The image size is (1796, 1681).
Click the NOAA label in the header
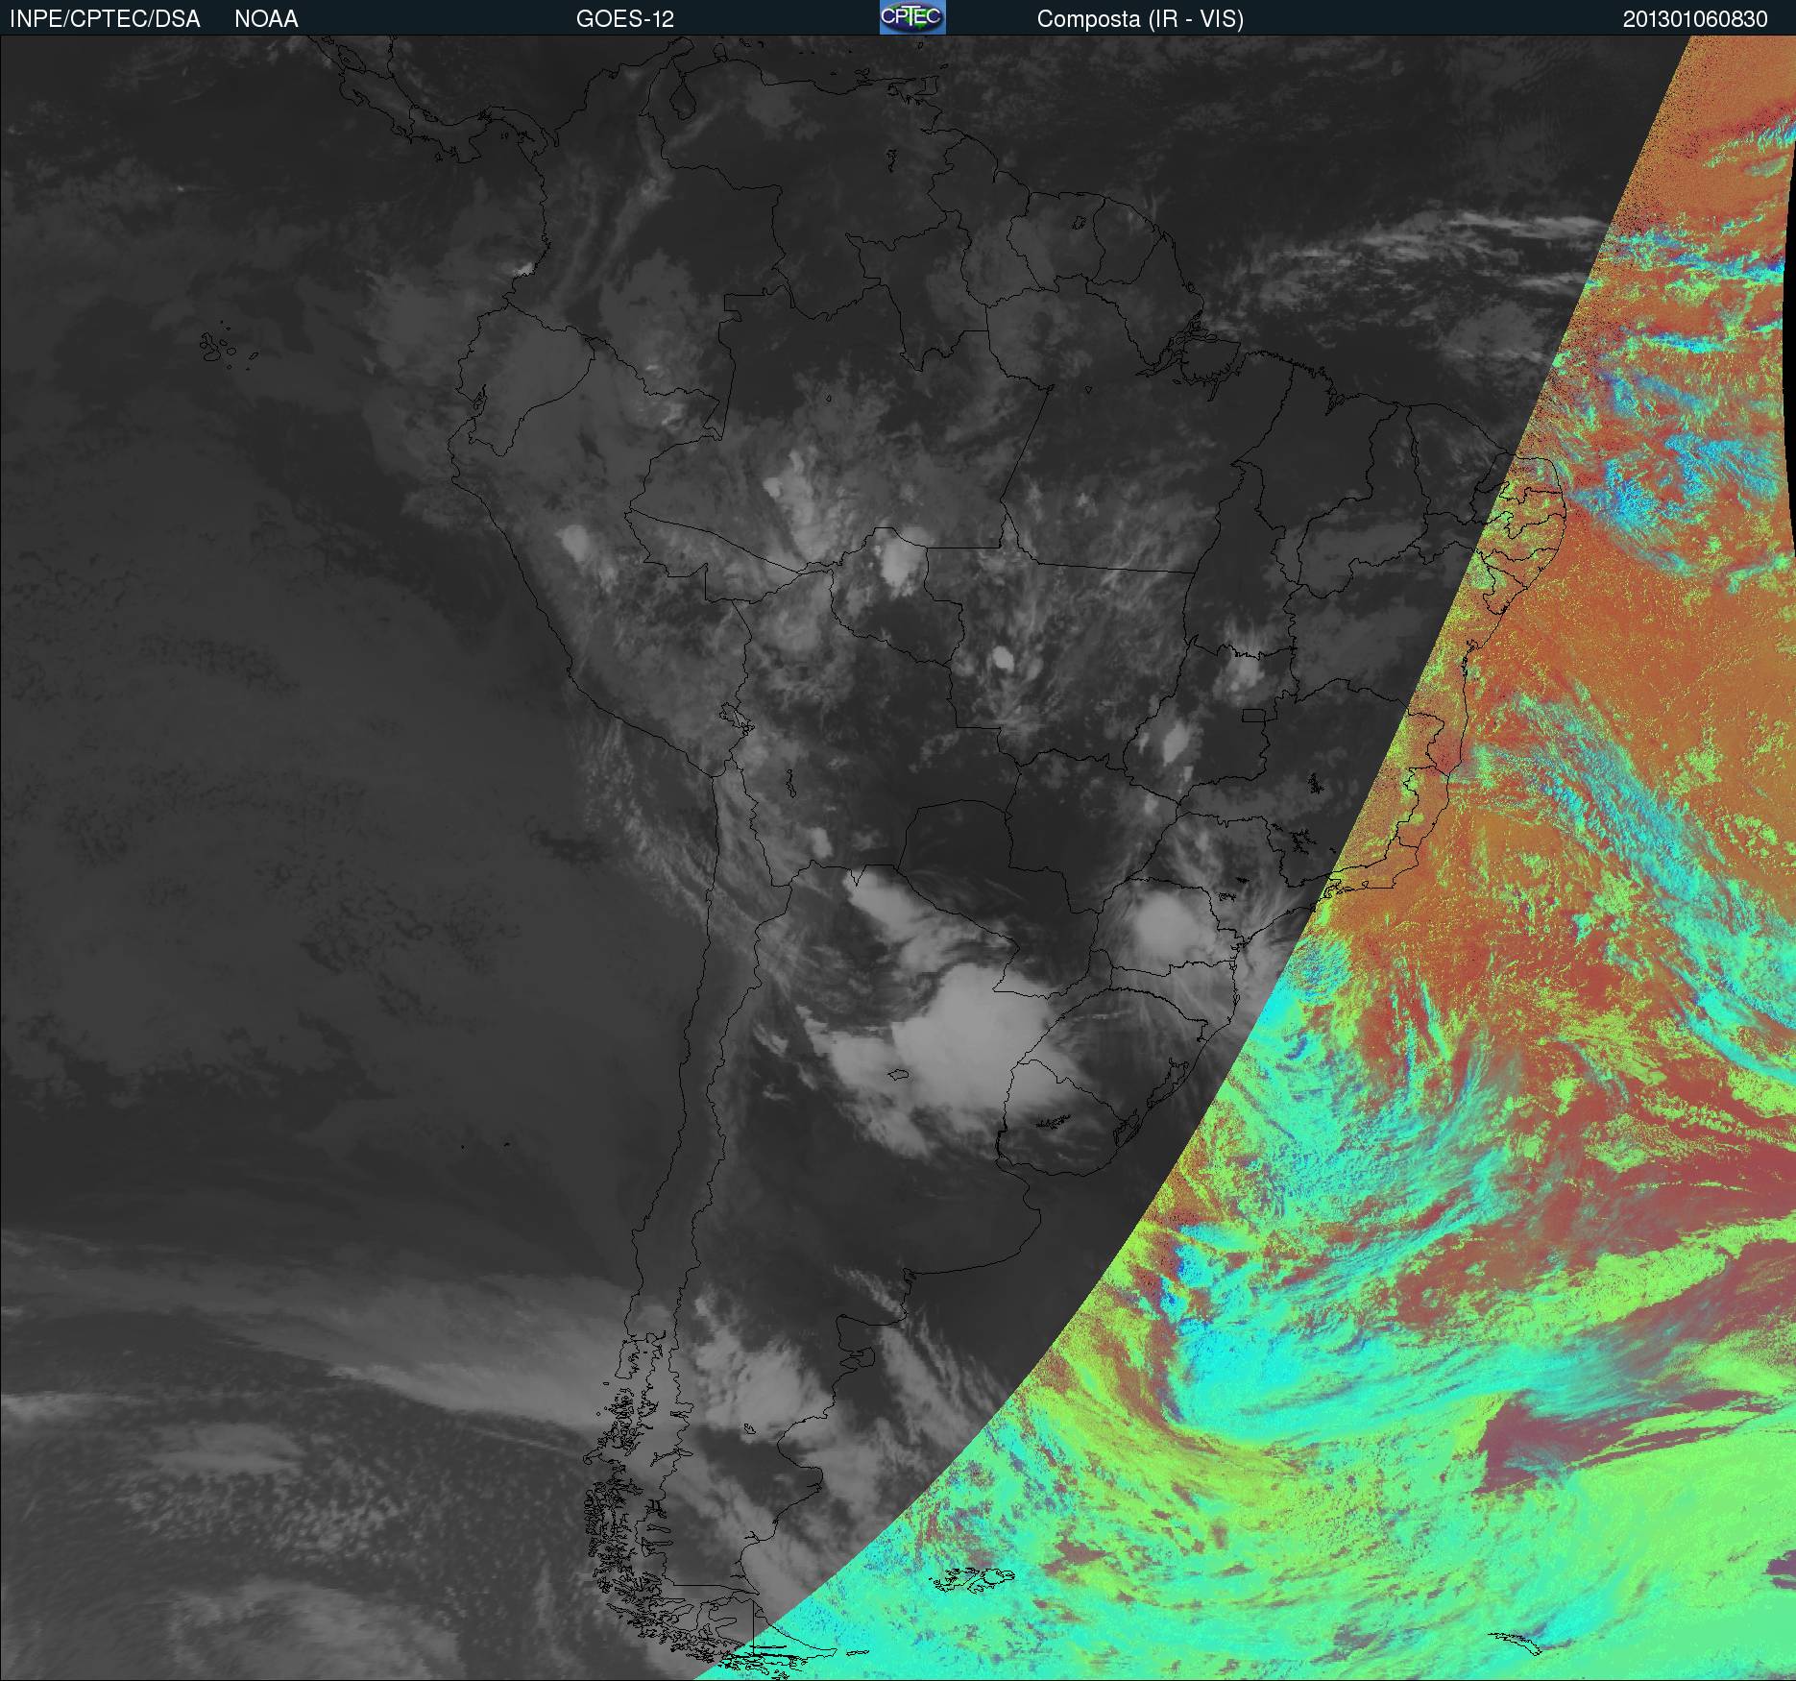pyautogui.click(x=266, y=19)
